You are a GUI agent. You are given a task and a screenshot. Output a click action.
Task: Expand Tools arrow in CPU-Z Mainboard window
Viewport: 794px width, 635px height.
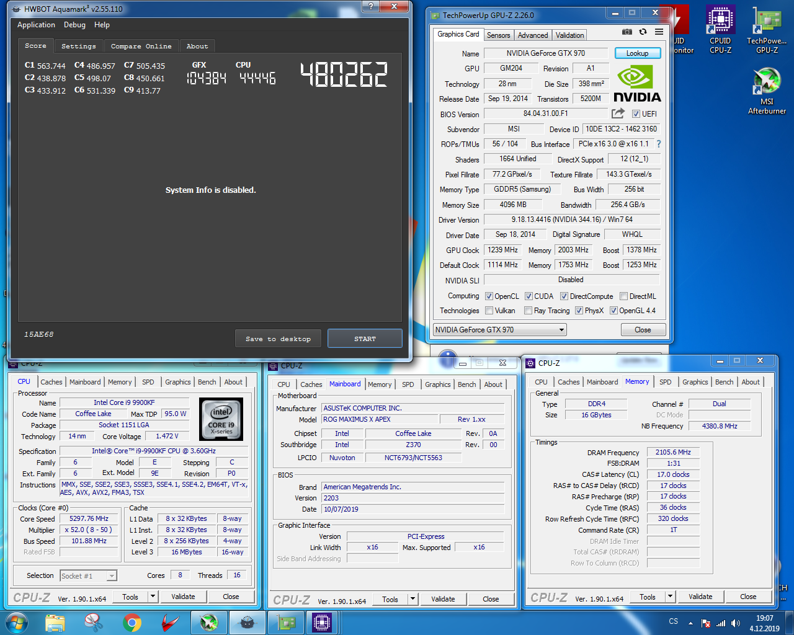point(413,599)
